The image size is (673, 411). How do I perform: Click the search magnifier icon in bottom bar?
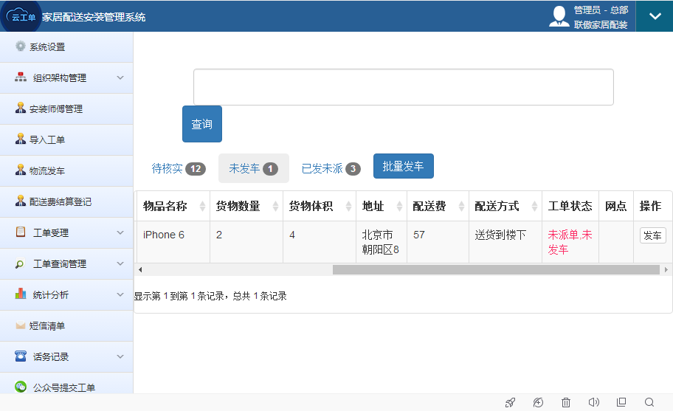[x=649, y=402]
